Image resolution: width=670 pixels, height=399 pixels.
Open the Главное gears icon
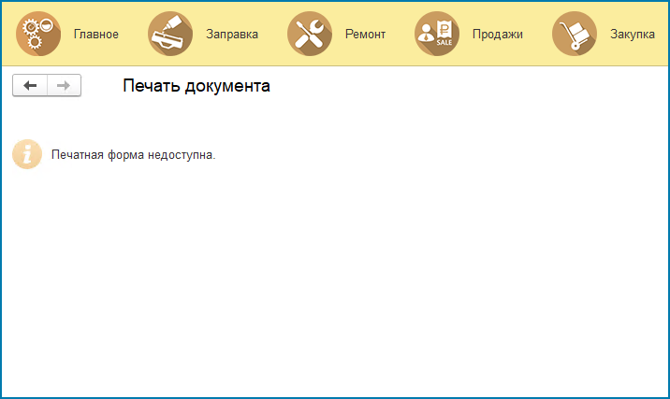tap(38, 34)
